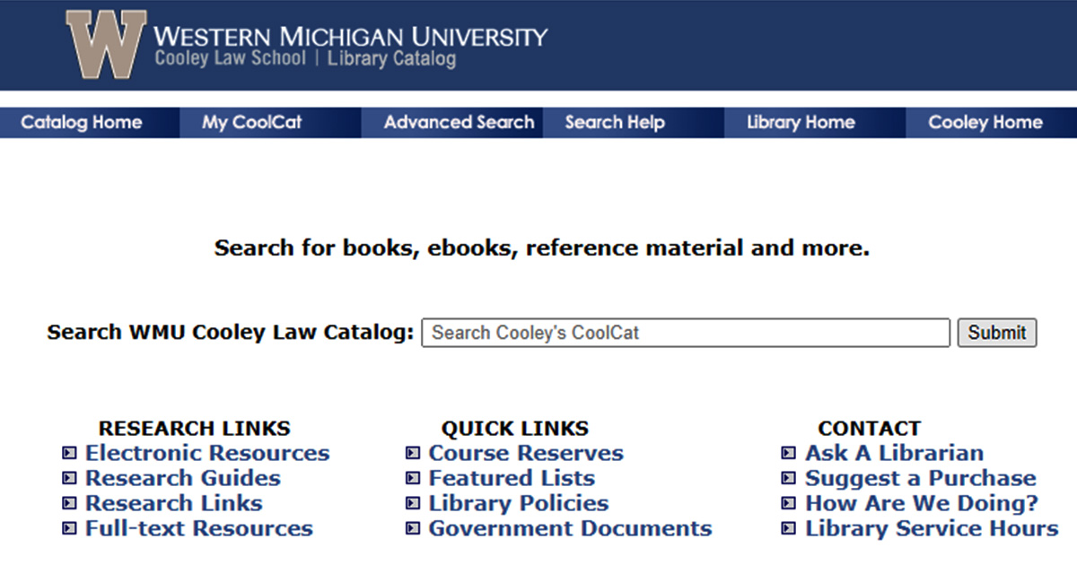Focus the Search Cooley's CoolCat input field
Screen dimensions: 1077x565
[686, 333]
